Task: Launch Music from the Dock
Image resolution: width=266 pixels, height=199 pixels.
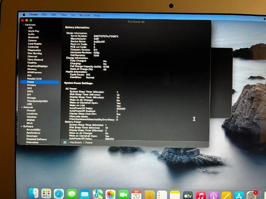Action: (x=201, y=195)
